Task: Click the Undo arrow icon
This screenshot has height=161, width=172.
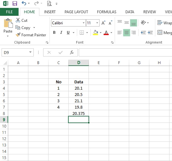Action: pos(24,3)
